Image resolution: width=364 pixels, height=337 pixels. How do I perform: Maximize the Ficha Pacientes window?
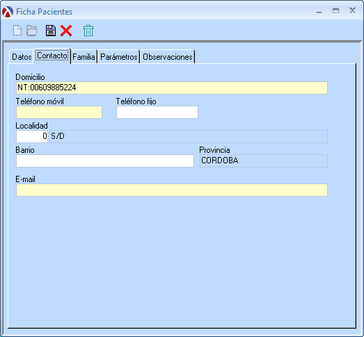click(x=335, y=10)
